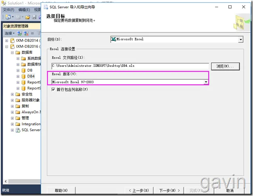Image resolution: width=253 pixels, height=196 pixels.
Task: Maximize the import/export wizard window
Action: [x=230, y=7]
